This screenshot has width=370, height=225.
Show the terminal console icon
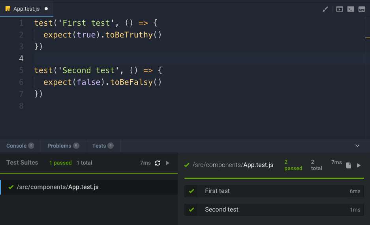point(350,9)
